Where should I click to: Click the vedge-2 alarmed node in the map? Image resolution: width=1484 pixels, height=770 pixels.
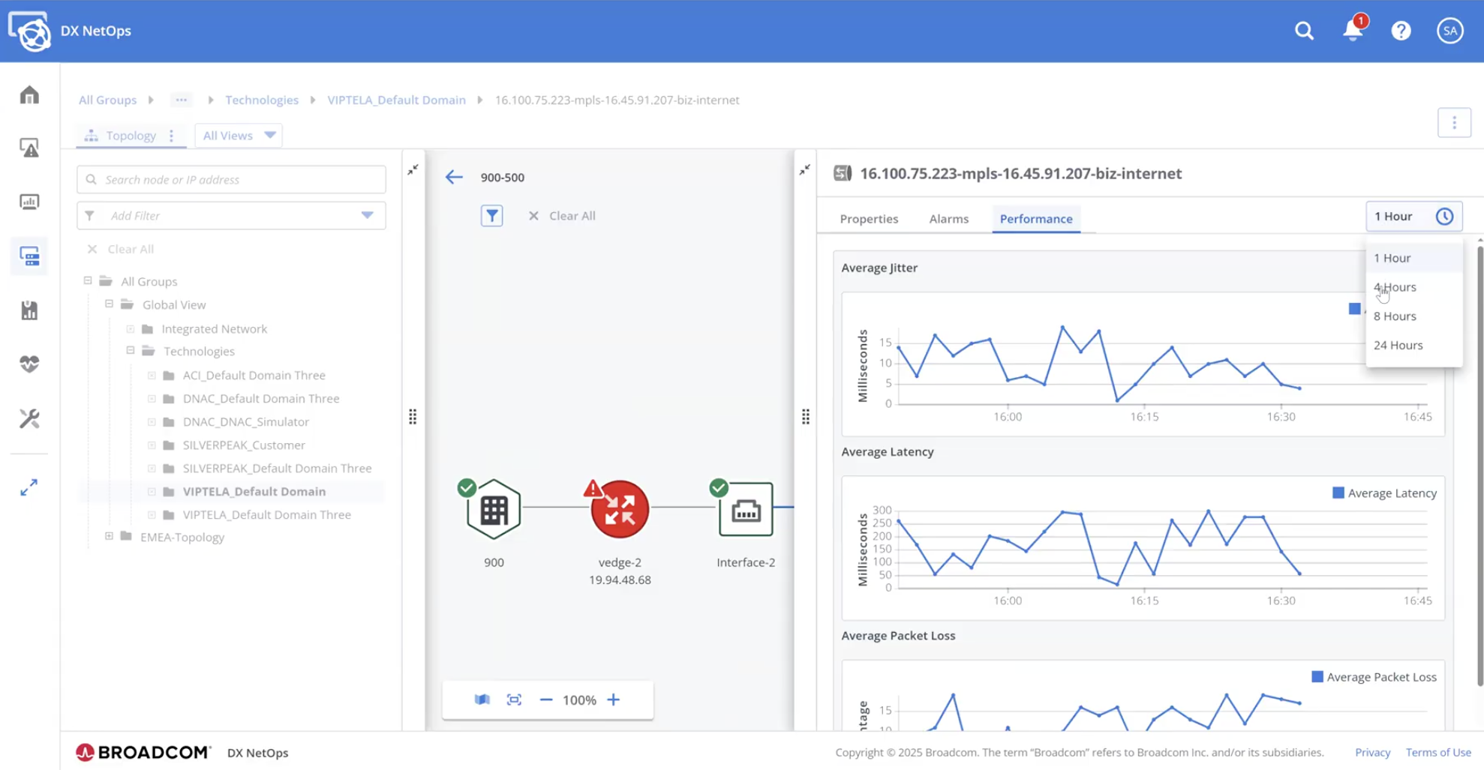pos(620,509)
